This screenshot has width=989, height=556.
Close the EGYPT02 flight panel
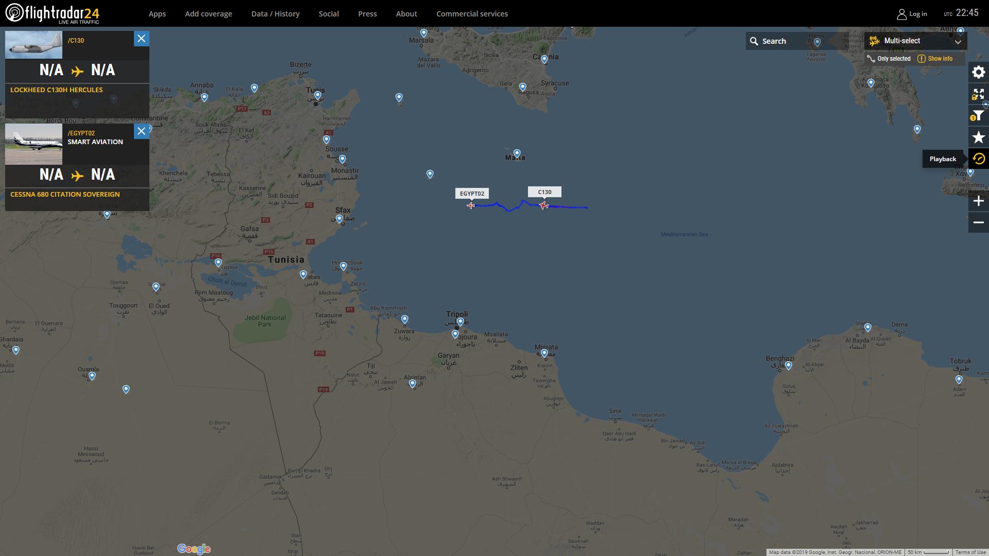tap(141, 131)
